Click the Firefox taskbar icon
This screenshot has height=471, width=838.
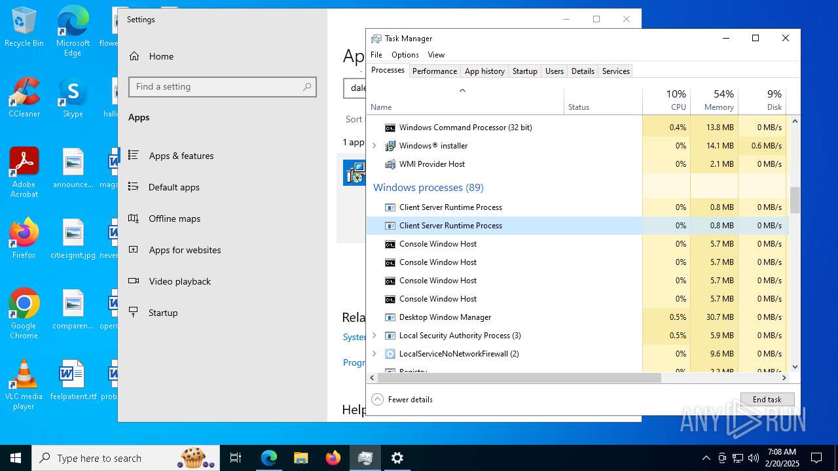(333, 458)
